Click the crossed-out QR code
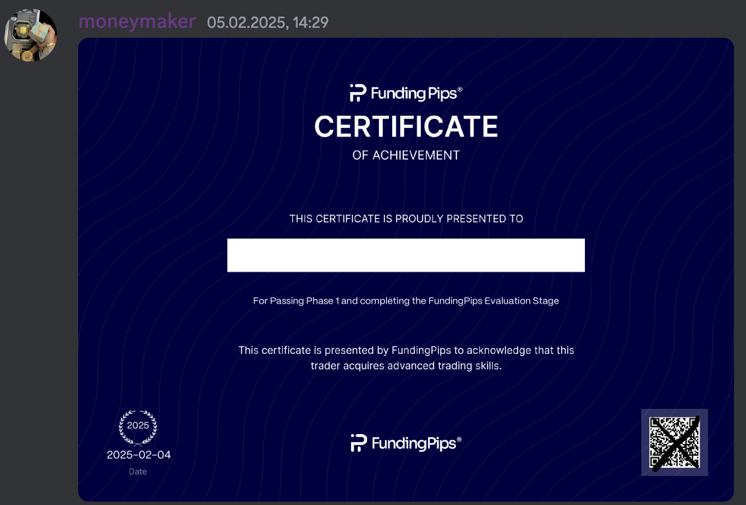Screen dimensions: 746x505 click(x=674, y=443)
